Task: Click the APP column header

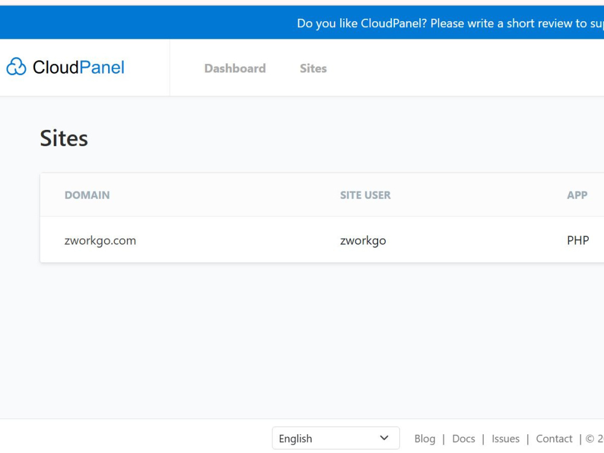Action: point(577,195)
